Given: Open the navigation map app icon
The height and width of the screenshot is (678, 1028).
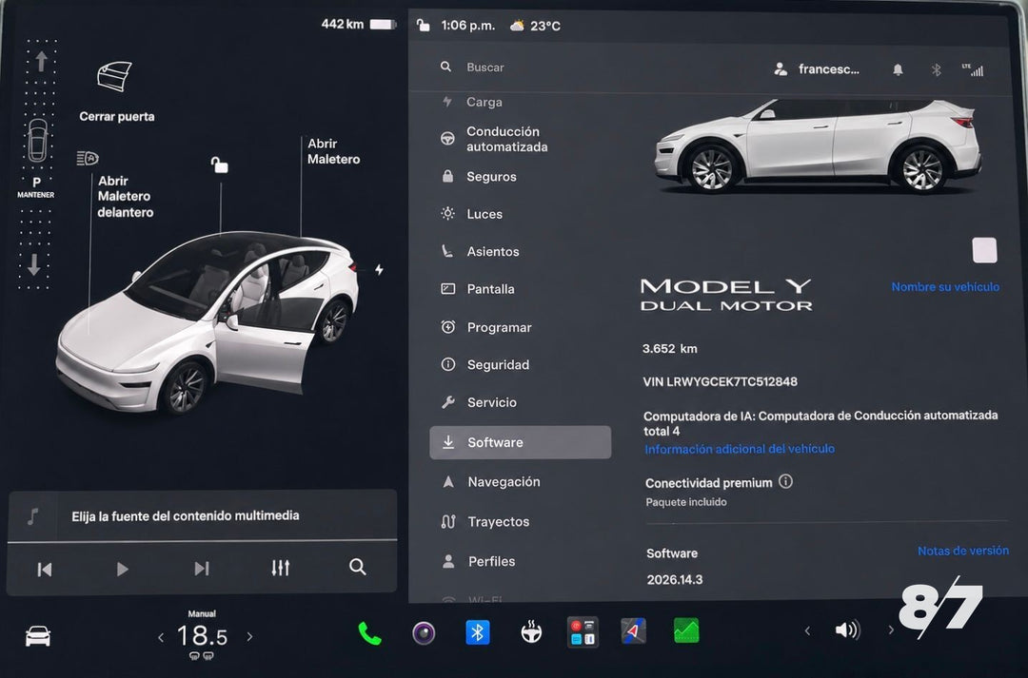Looking at the screenshot, I should tap(633, 630).
